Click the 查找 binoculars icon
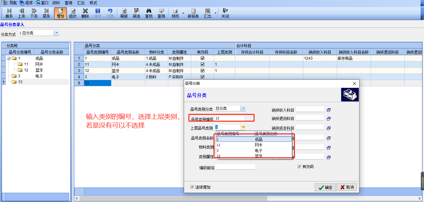 149,13
